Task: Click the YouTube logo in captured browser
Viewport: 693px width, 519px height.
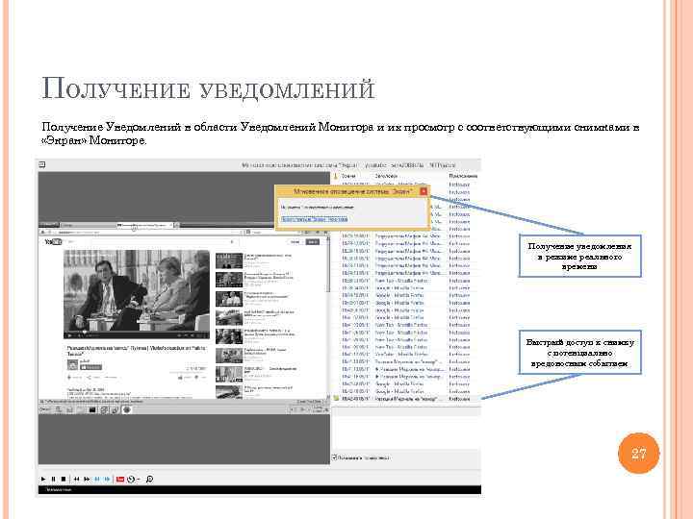Action: tap(53, 242)
